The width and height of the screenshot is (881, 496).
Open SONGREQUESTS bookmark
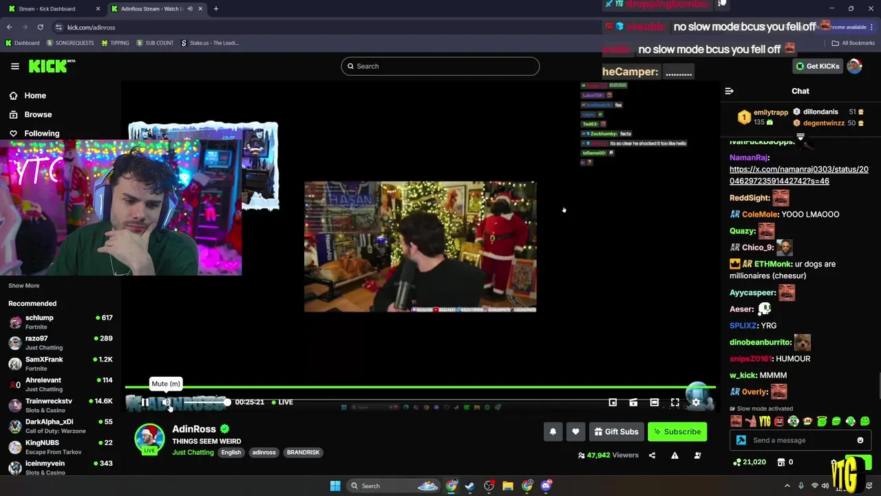(70, 43)
